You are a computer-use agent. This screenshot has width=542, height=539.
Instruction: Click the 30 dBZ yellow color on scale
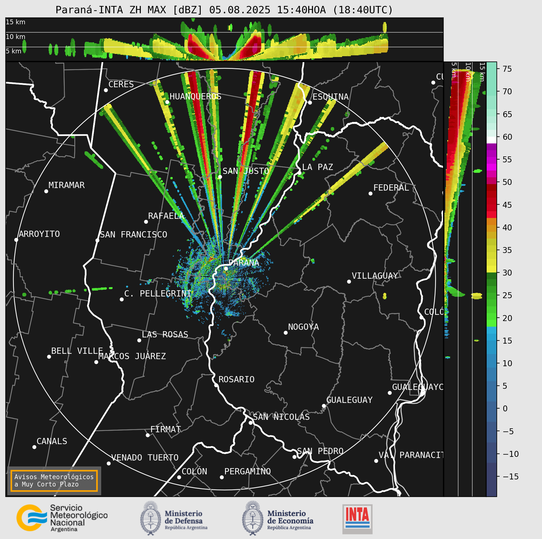[x=491, y=269]
